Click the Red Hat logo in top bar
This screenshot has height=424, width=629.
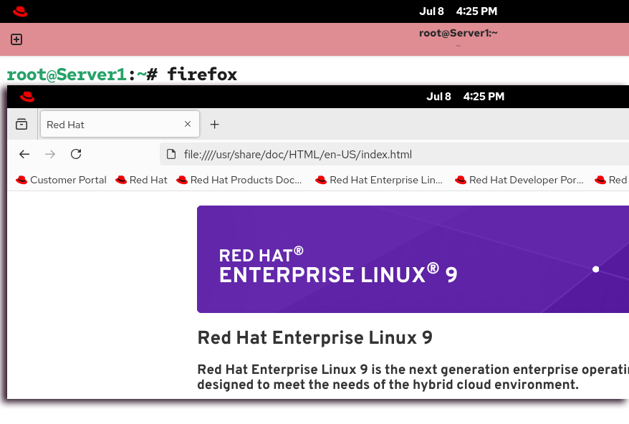coord(19,11)
